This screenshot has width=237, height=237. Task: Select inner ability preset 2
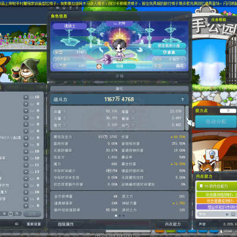[232, 214]
